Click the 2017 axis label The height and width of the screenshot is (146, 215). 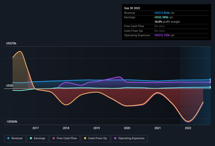pyautogui.click(x=36, y=128)
